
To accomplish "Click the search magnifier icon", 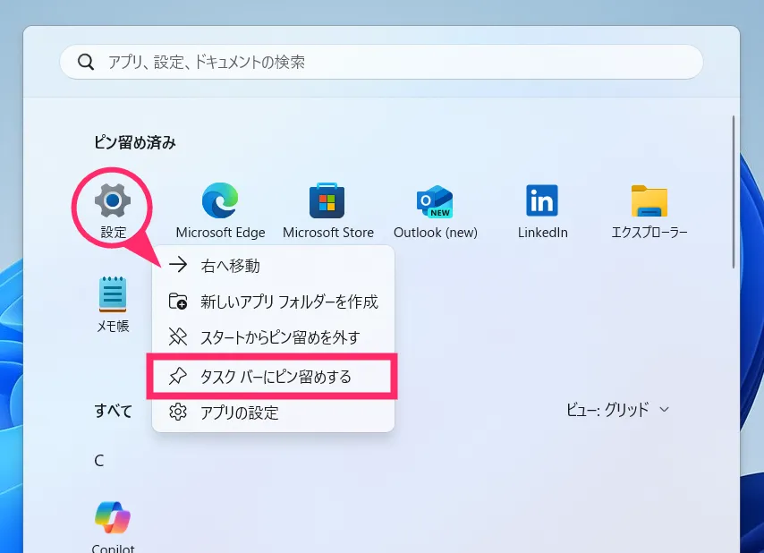I will pos(86,62).
